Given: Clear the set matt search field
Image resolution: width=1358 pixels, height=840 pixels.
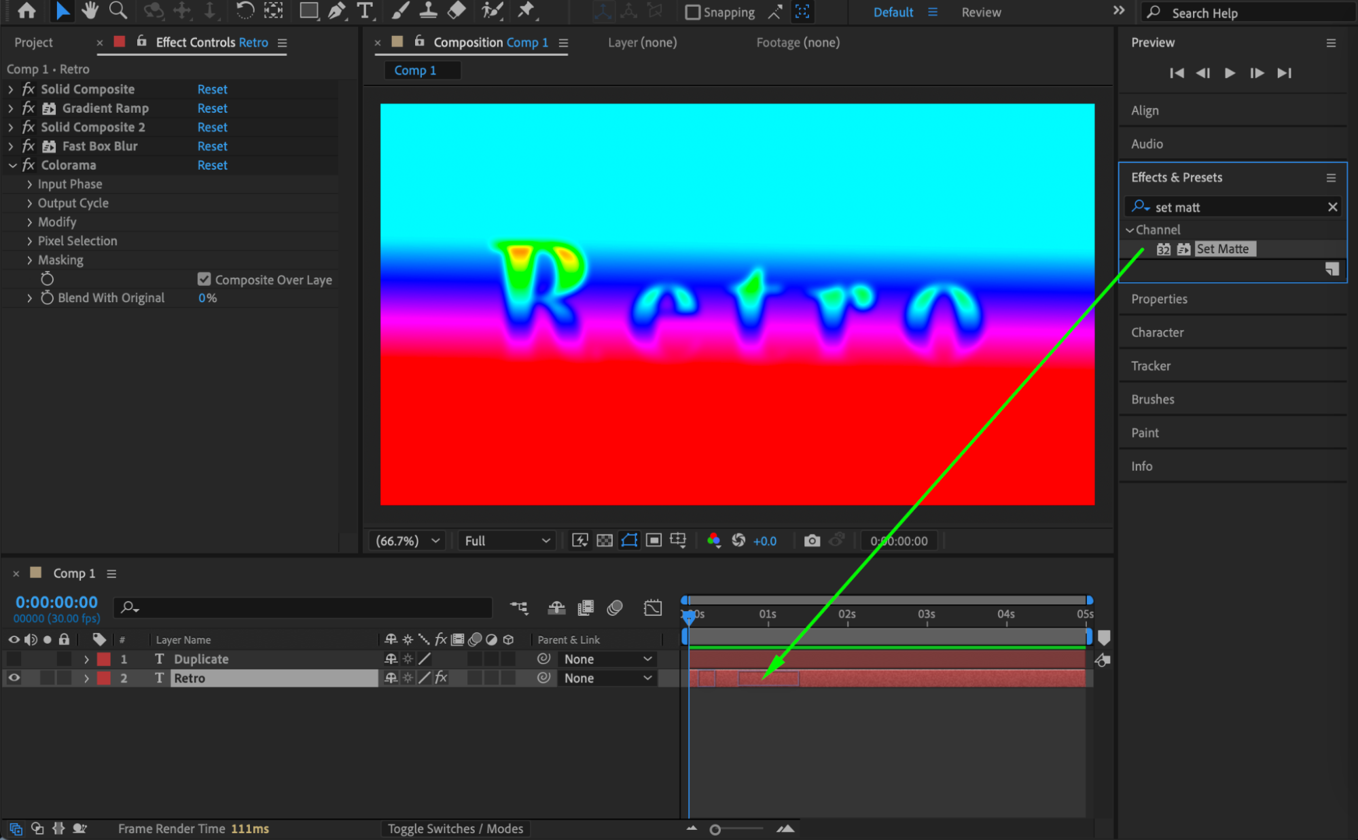Looking at the screenshot, I should click(1332, 206).
